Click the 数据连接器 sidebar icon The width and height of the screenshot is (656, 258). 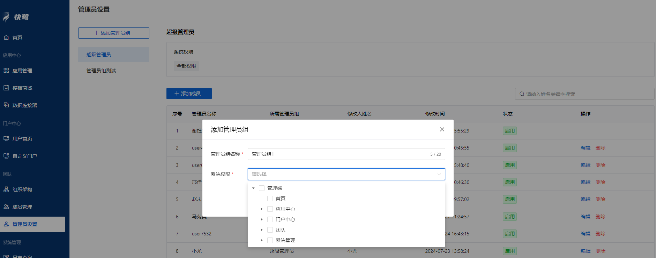click(6, 105)
